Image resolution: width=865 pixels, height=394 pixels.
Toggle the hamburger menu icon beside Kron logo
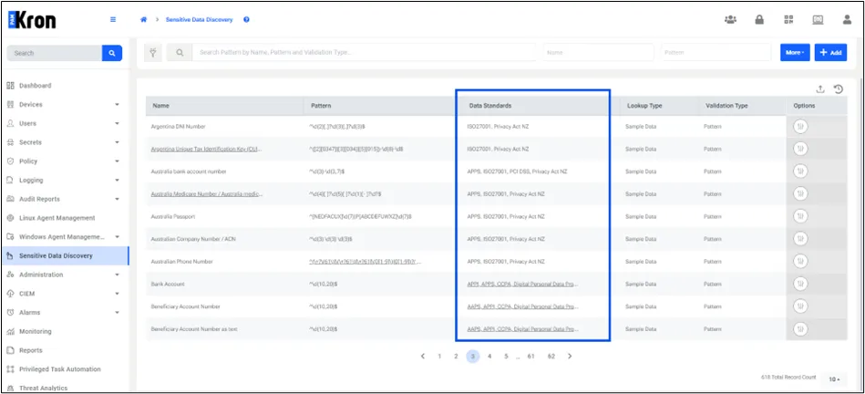click(113, 19)
